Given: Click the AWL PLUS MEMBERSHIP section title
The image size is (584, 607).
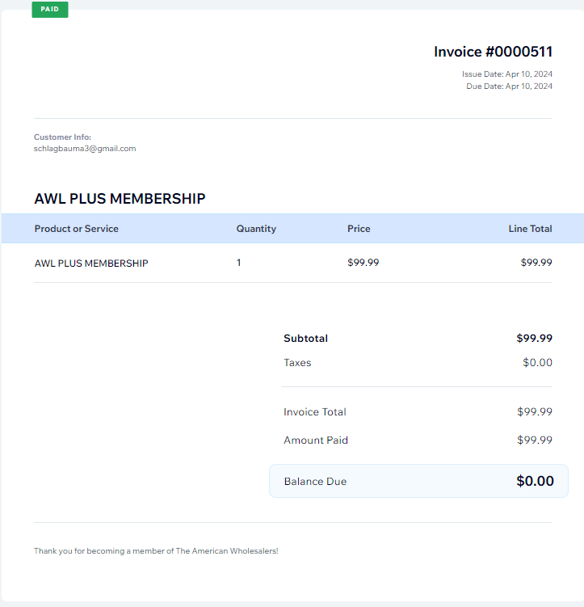Looking at the screenshot, I should click(x=120, y=199).
